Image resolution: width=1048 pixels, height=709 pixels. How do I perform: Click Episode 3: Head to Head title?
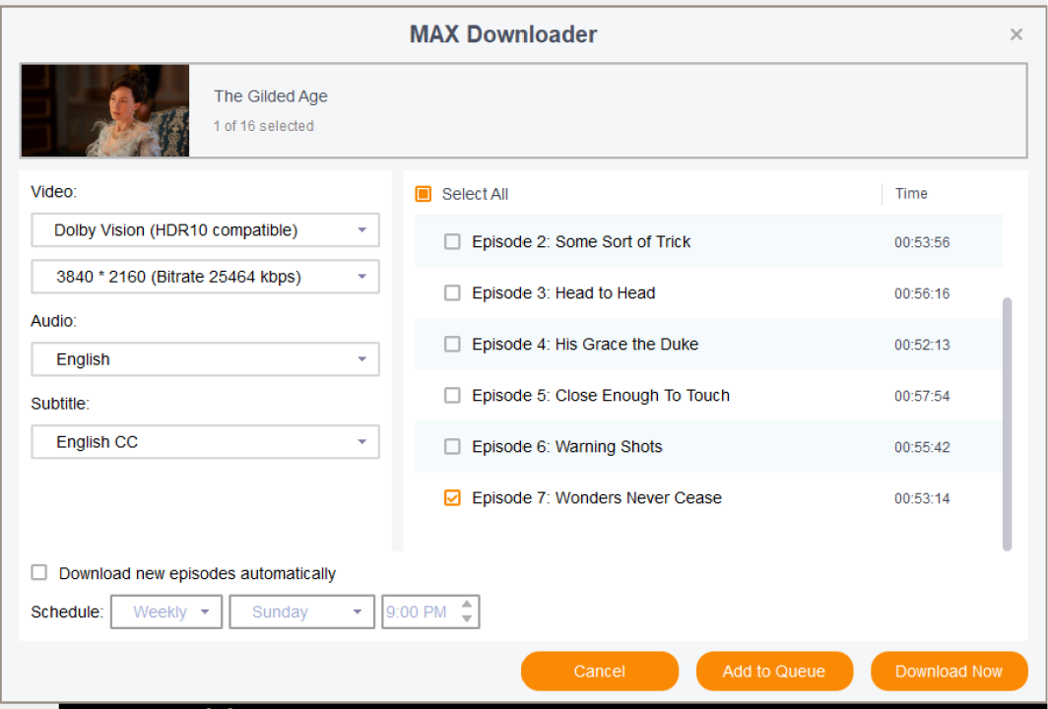563,292
